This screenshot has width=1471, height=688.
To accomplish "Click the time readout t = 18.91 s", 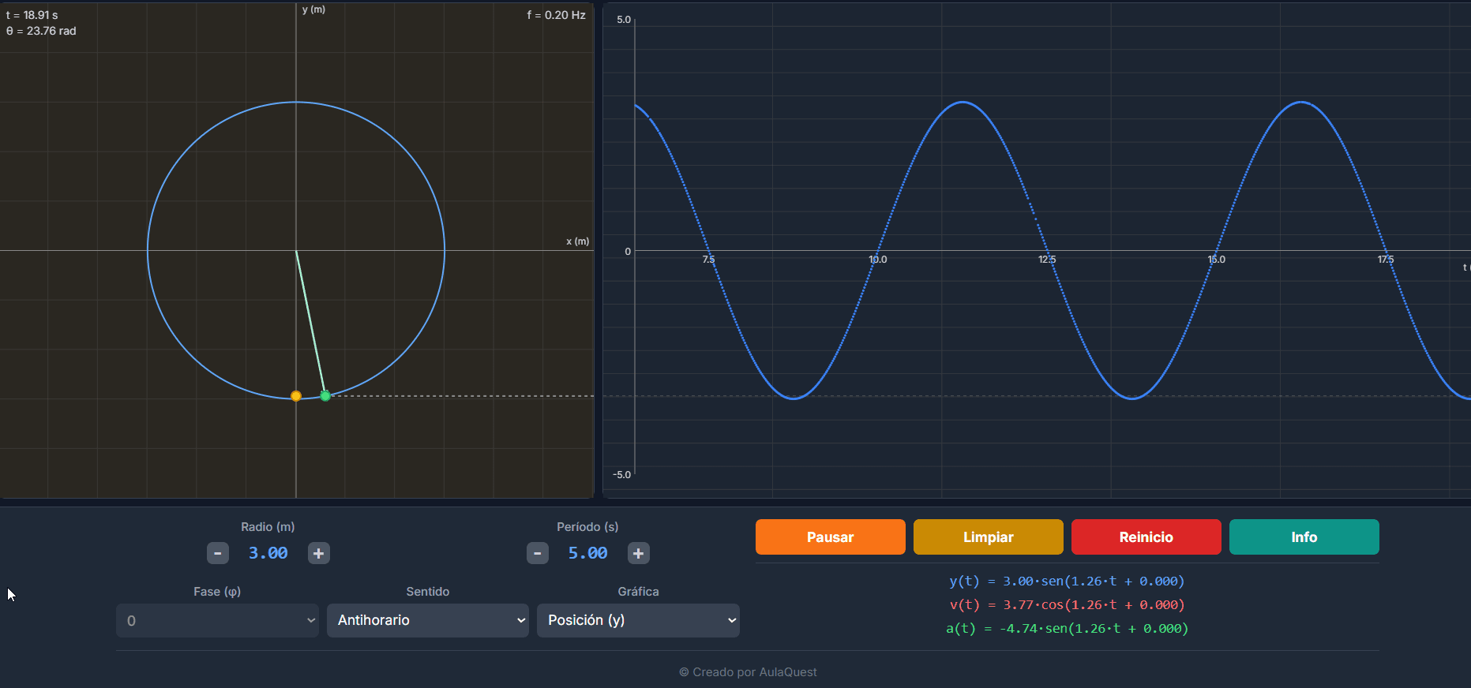I will pyautogui.click(x=32, y=15).
